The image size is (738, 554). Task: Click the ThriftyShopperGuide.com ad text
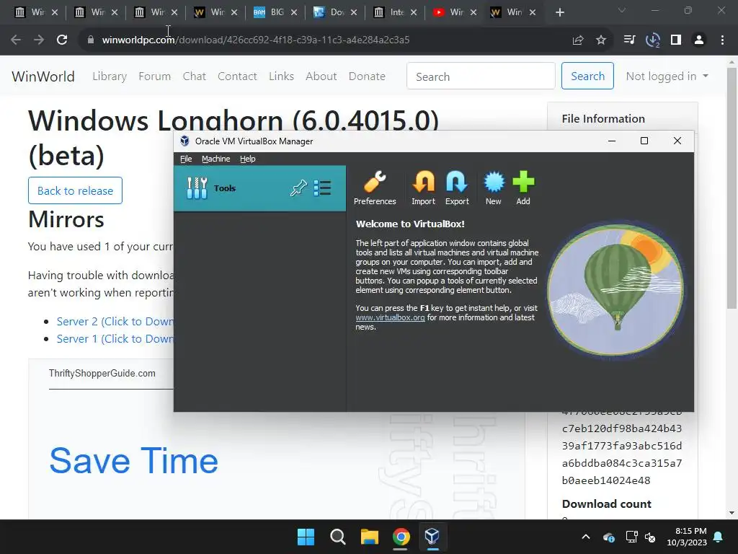tap(102, 373)
